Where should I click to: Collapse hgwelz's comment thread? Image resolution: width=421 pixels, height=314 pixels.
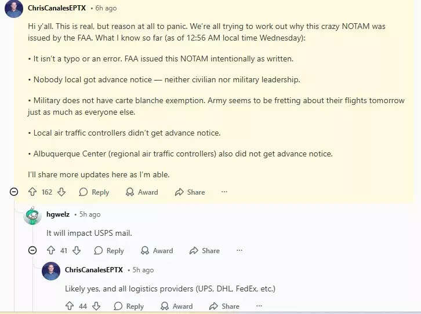(x=32, y=251)
